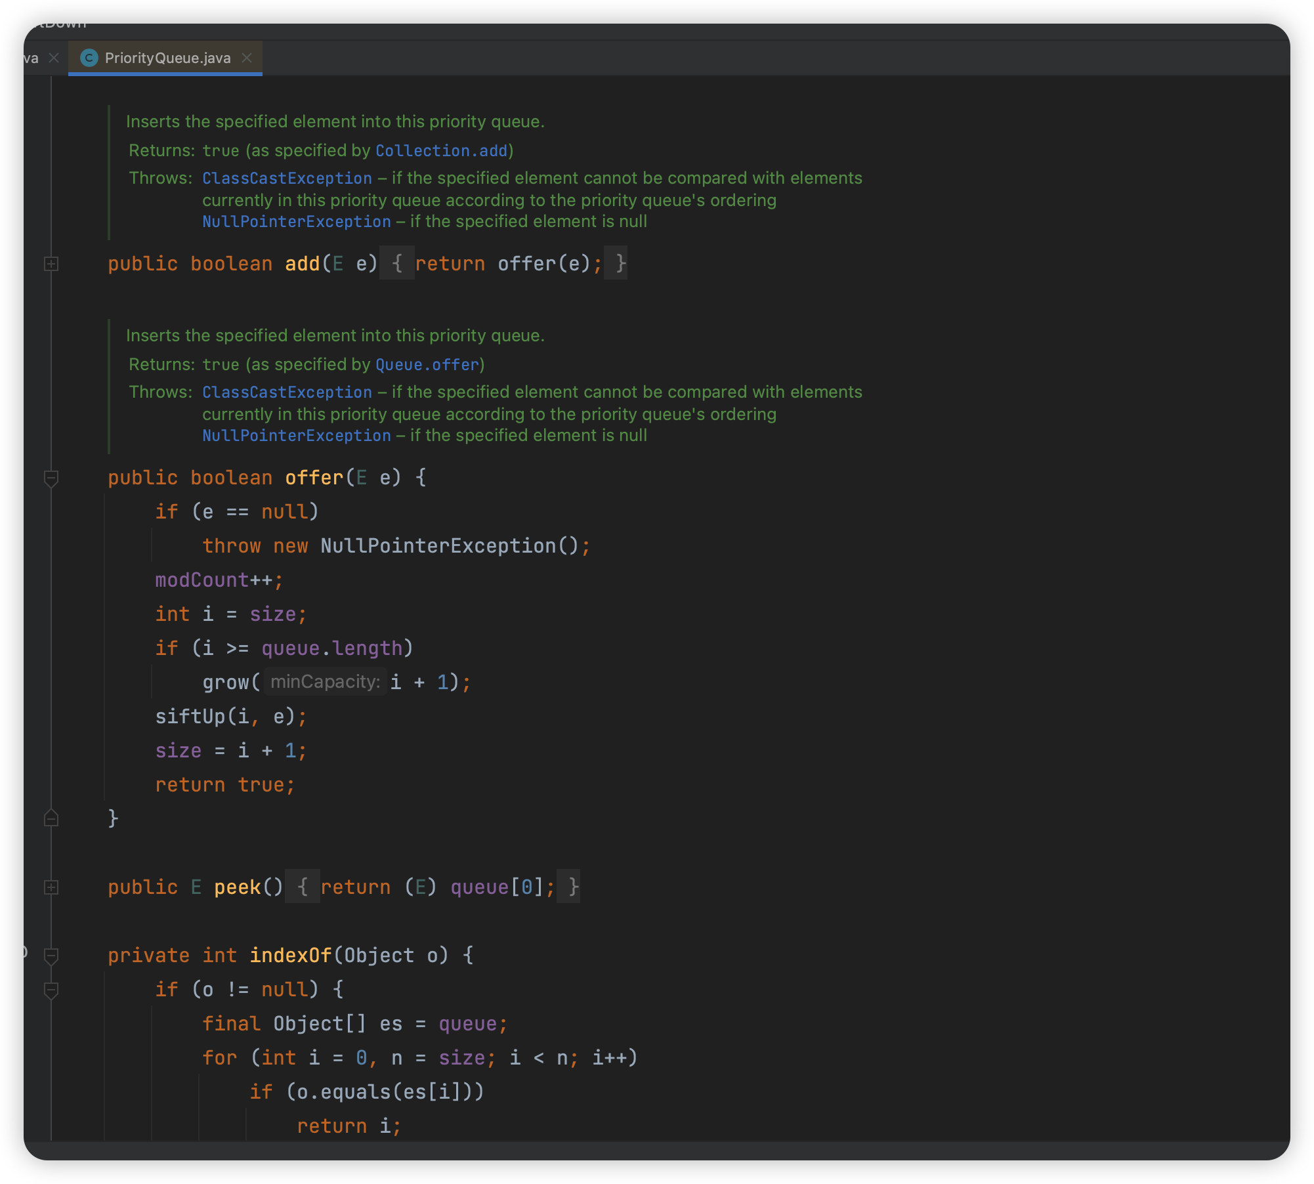Click the horizontal scrollbar at editor bottom
Image resolution: width=1314 pixels, height=1184 pixels.
click(656, 1150)
